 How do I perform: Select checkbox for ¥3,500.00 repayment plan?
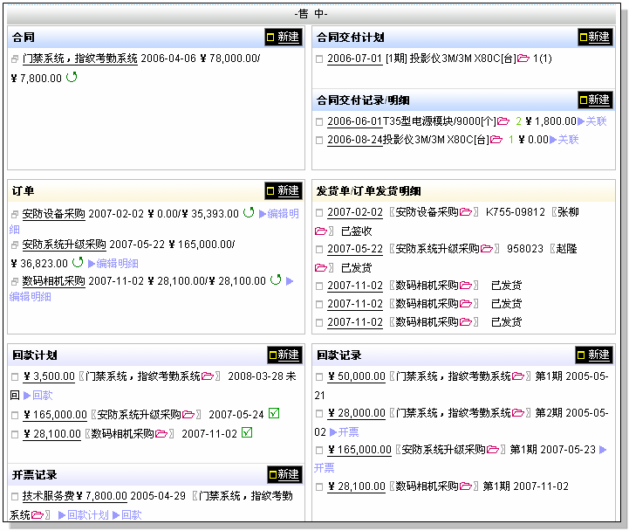click(x=15, y=376)
